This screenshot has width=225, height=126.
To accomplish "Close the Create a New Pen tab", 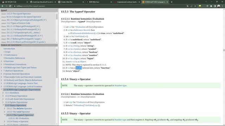I will pos(83,2).
